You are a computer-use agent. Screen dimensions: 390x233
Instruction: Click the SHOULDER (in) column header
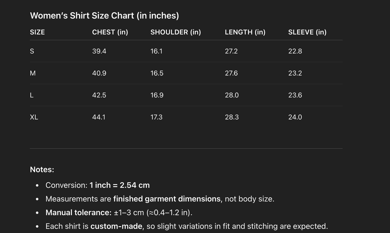[175, 32]
